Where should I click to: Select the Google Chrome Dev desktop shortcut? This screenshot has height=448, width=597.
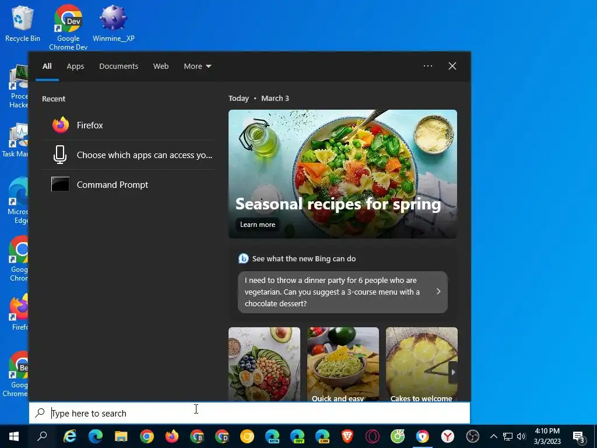(x=68, y=27)
